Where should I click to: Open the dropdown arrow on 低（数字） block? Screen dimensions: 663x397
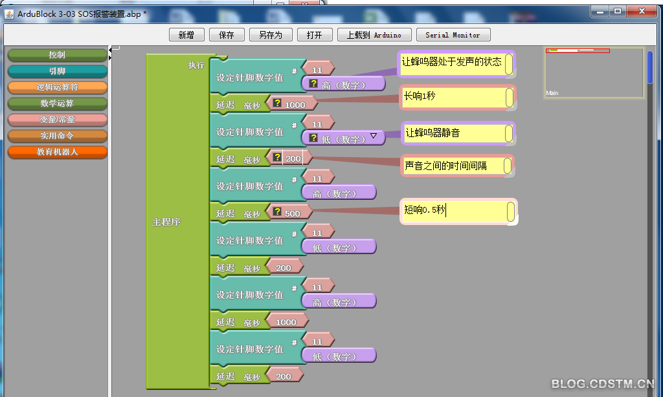tap(373, 136)
